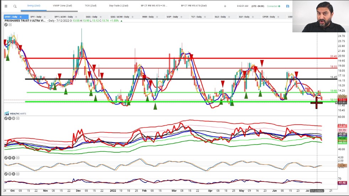Select the TLT - Daily chart tab
The image size is (349, 196).
pyautogui.click(x=196, y=17)
